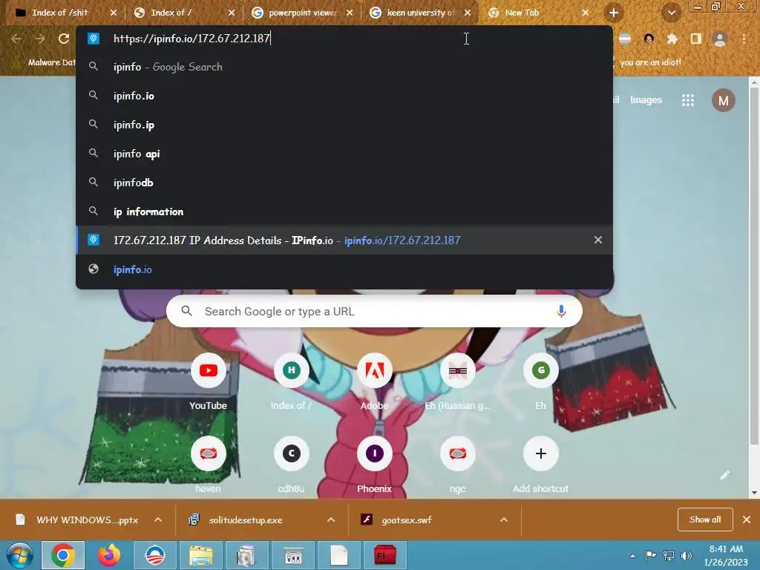
Task: Click the Google search box
Action: [374, 311]
